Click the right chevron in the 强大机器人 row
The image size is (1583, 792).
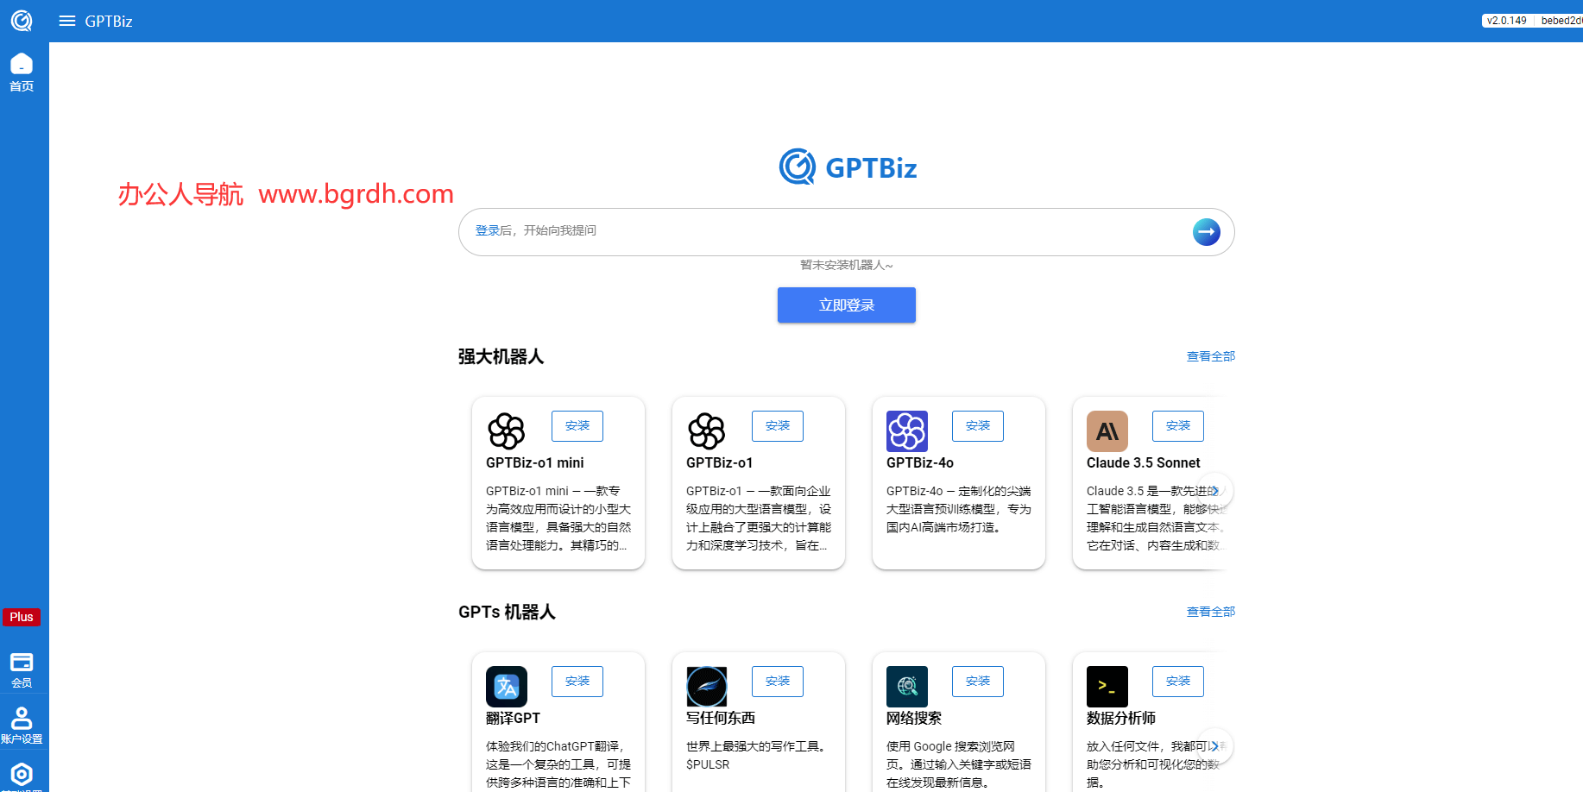point(1215,490)
